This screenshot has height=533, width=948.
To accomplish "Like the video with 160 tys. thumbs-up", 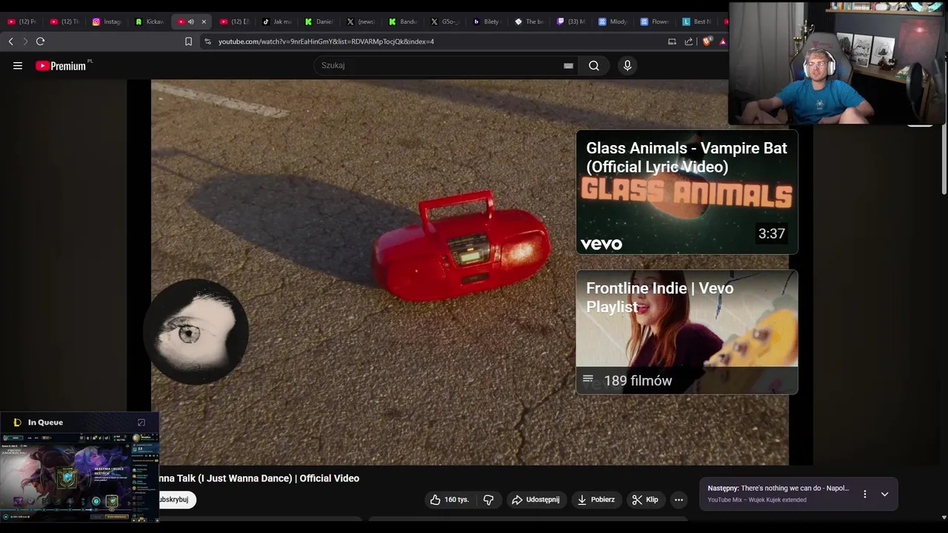I will pos(450,500).
